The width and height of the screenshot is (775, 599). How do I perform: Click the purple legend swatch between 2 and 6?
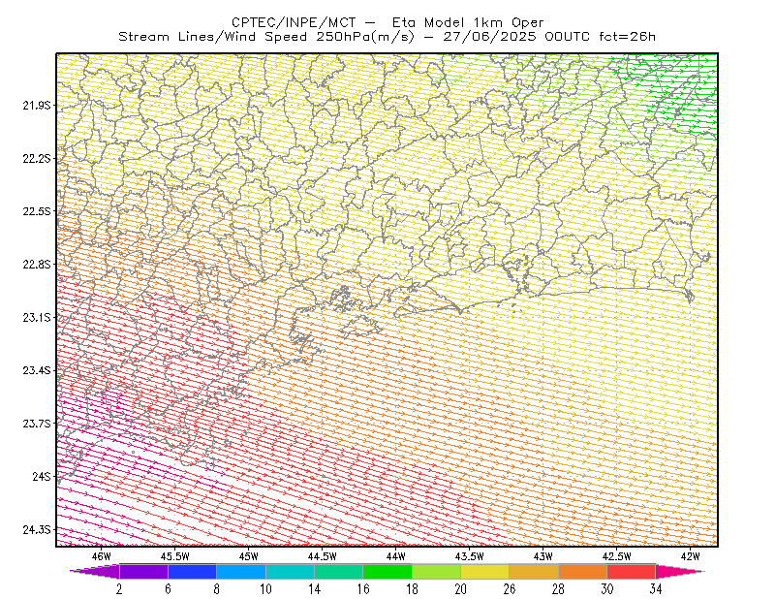click(x=143, y=571)
